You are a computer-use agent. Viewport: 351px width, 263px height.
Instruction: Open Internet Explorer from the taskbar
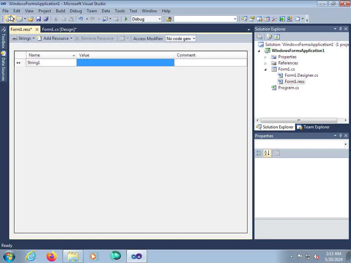pos(31,256)
